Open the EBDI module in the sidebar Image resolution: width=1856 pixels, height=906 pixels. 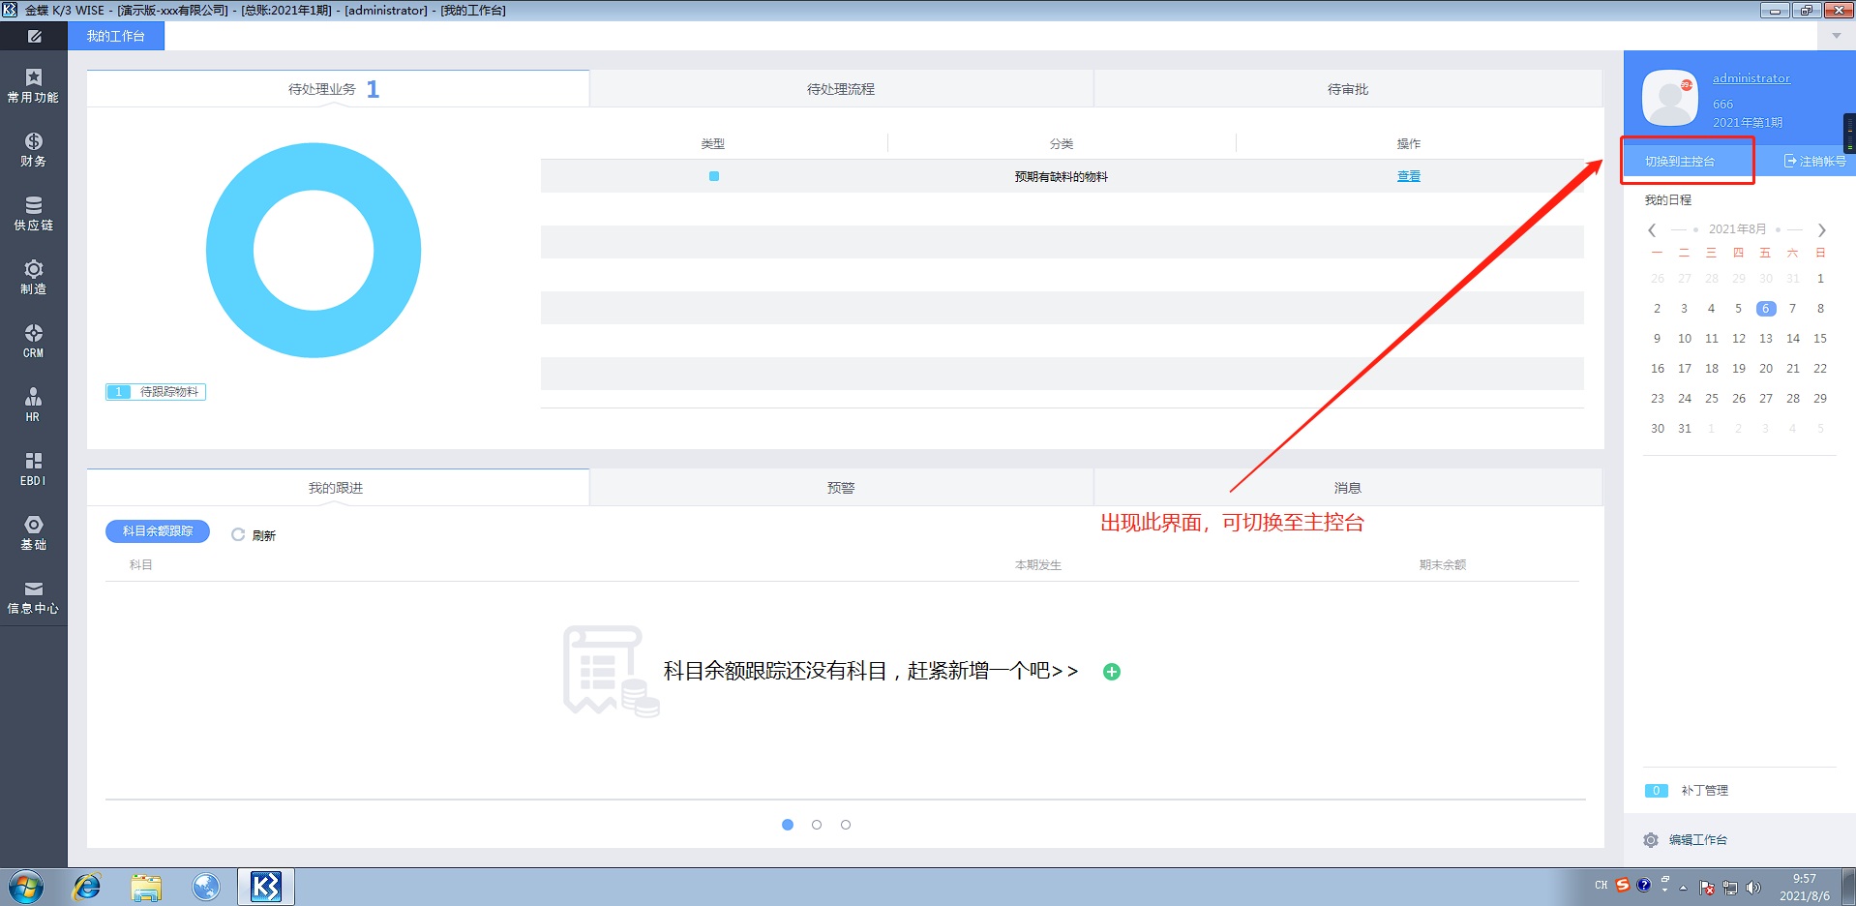(33, 469)
